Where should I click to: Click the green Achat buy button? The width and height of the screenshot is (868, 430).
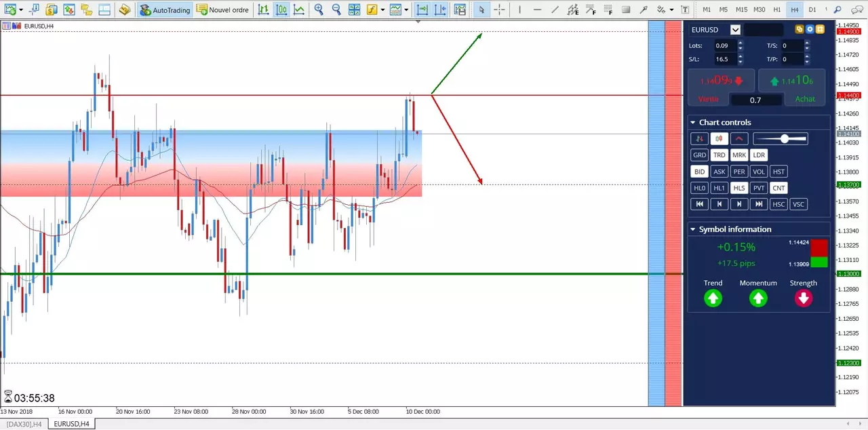pos(792,87)
